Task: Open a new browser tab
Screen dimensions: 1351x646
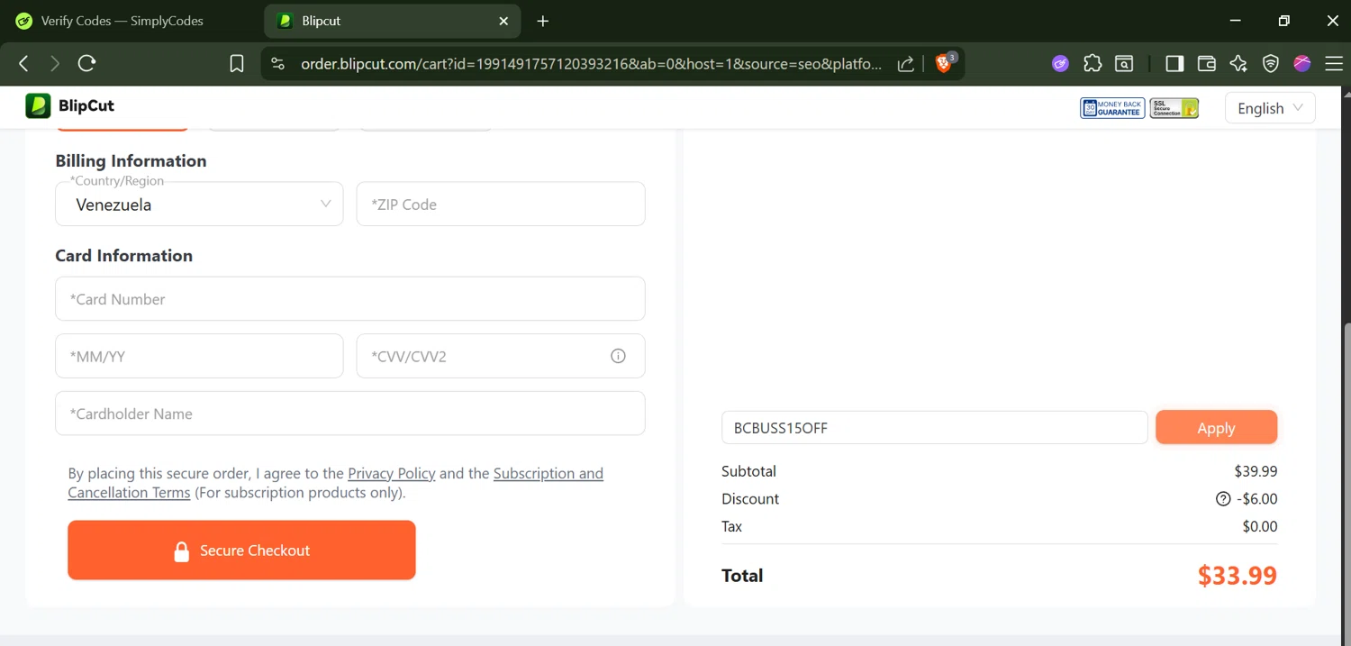Action: 542,21
